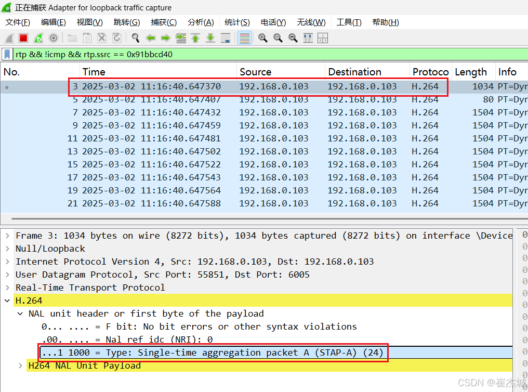Select the Nal_ref_idc (NRI) field line

[x=127, y=339]
